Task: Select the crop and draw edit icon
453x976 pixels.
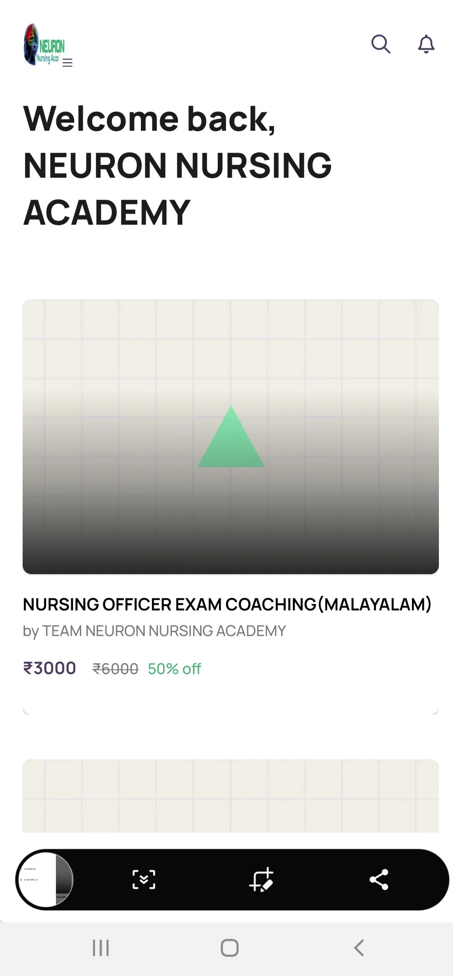Action: [261, 879]
